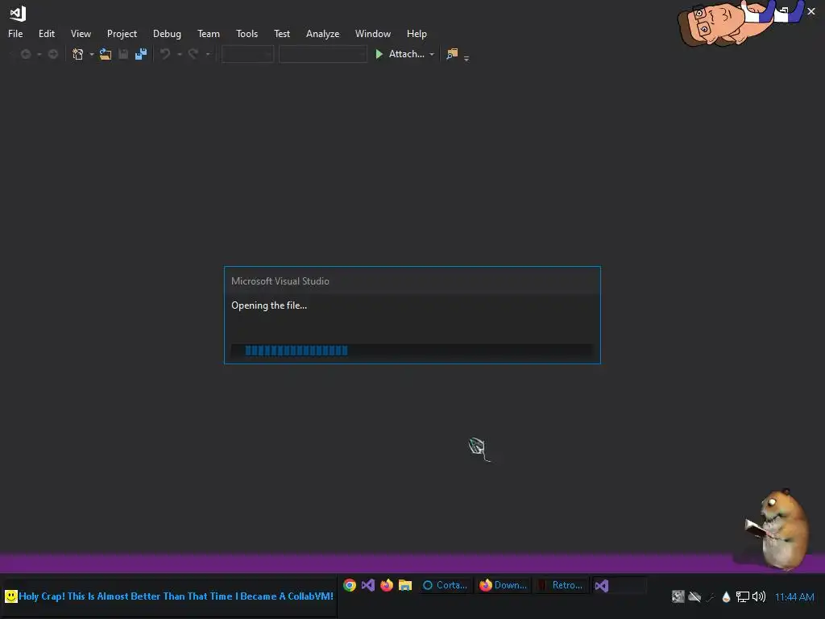Viewport: 825px width, 619px height.
Task: Click the file opening progress bar
Action: click(412, 351)
